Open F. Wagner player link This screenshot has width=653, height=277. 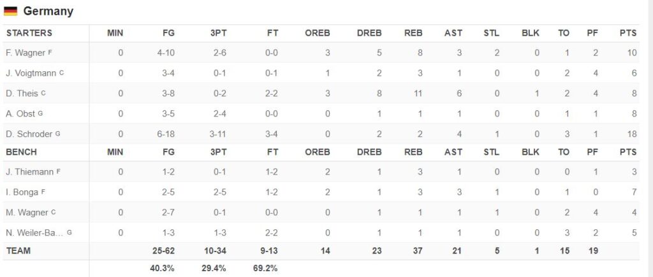point(26,53)
